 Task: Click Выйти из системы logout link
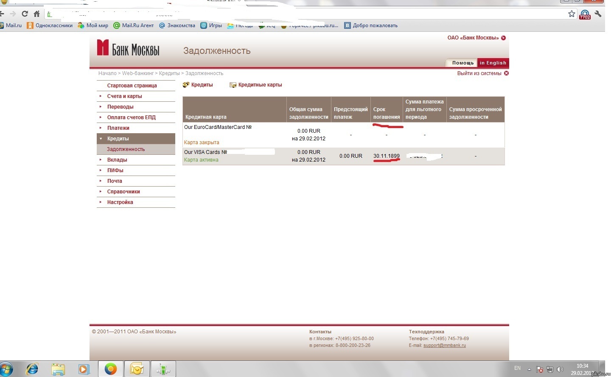coord(479,73)
